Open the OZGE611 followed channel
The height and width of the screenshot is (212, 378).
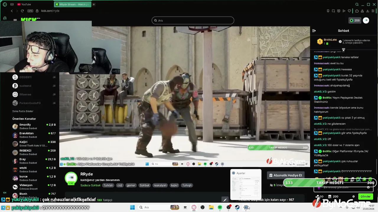tap(34, 77)
